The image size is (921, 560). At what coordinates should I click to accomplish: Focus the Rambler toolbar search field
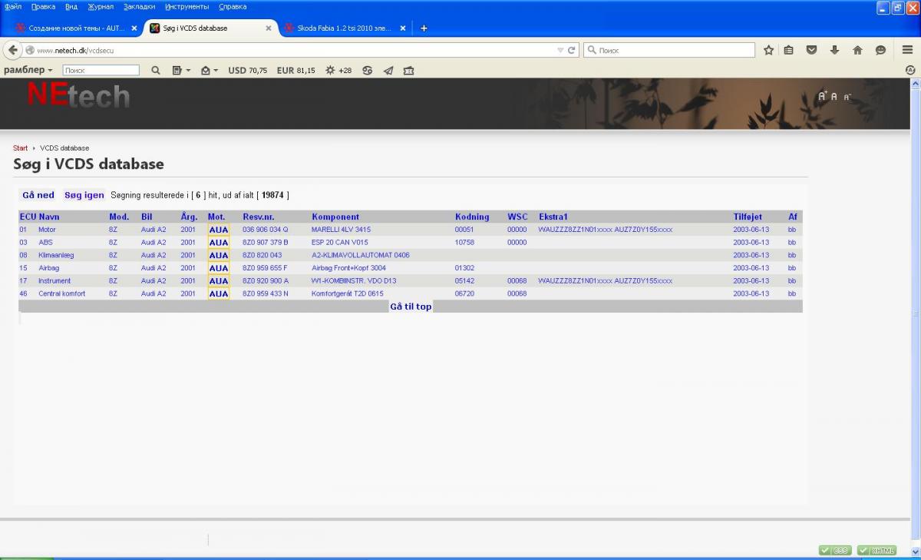click(x=101, y=70)
